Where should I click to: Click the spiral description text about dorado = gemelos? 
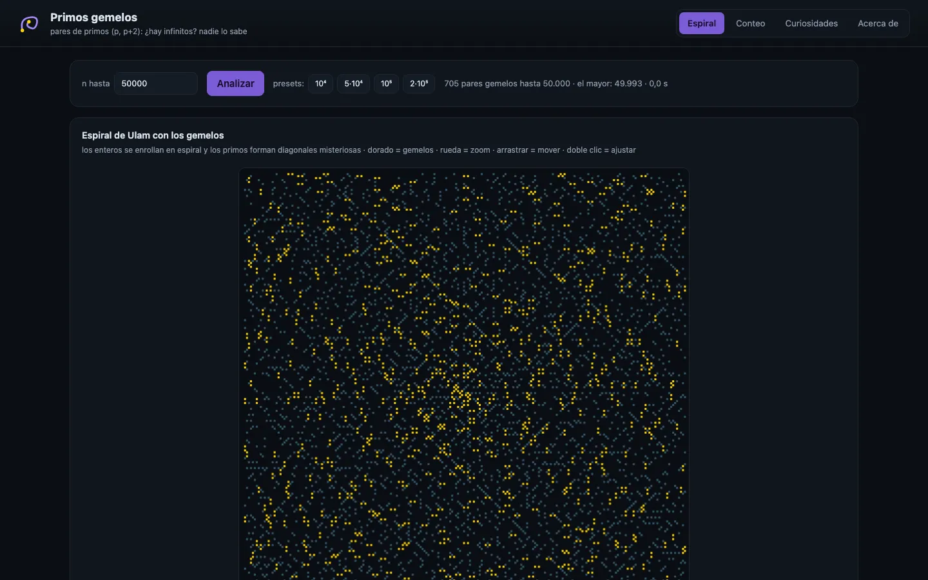click(359, 150)
